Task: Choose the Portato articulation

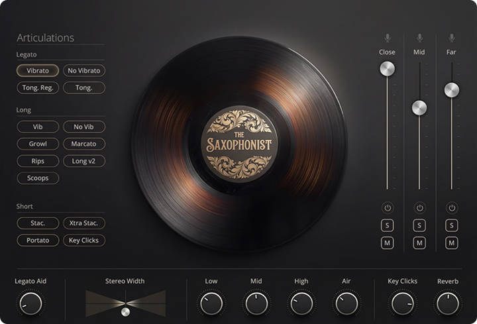Action: (38, 241)
